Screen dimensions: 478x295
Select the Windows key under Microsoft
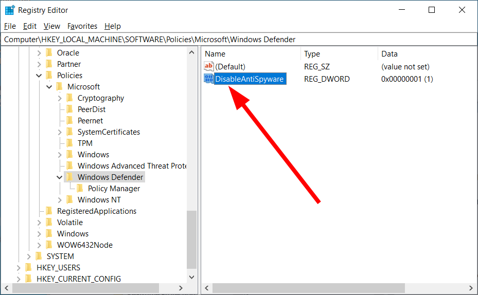click(93, 155)
